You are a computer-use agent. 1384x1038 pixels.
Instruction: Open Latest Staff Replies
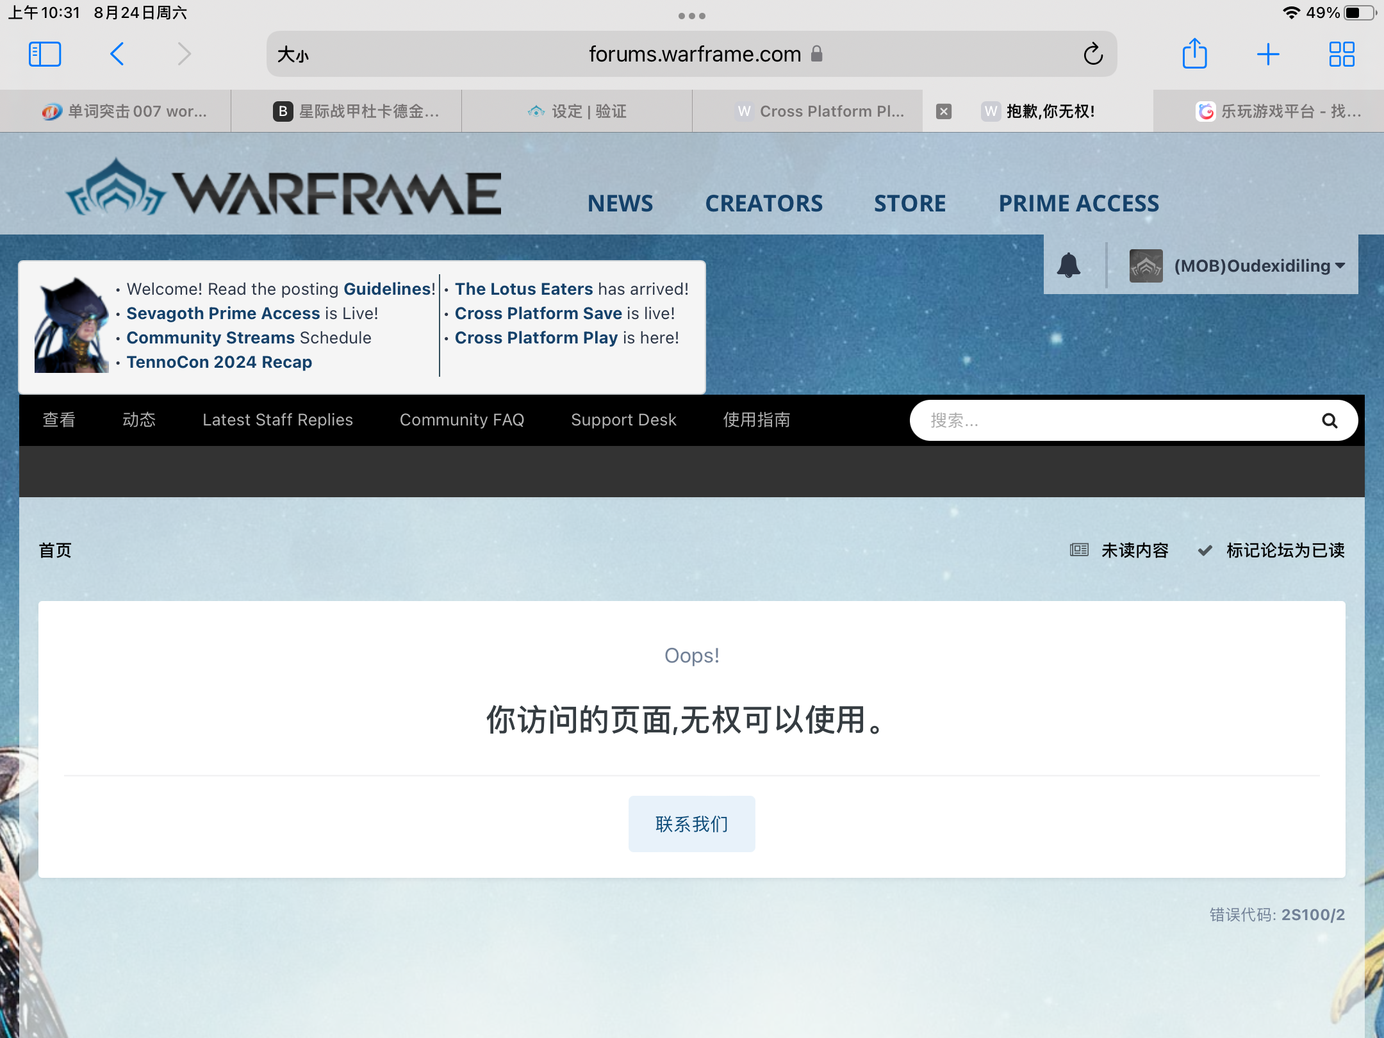tap(277, 420)
